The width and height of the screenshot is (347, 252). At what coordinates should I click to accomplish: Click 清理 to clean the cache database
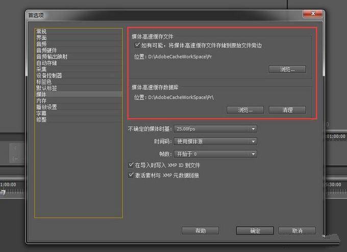tap(287, 110)
